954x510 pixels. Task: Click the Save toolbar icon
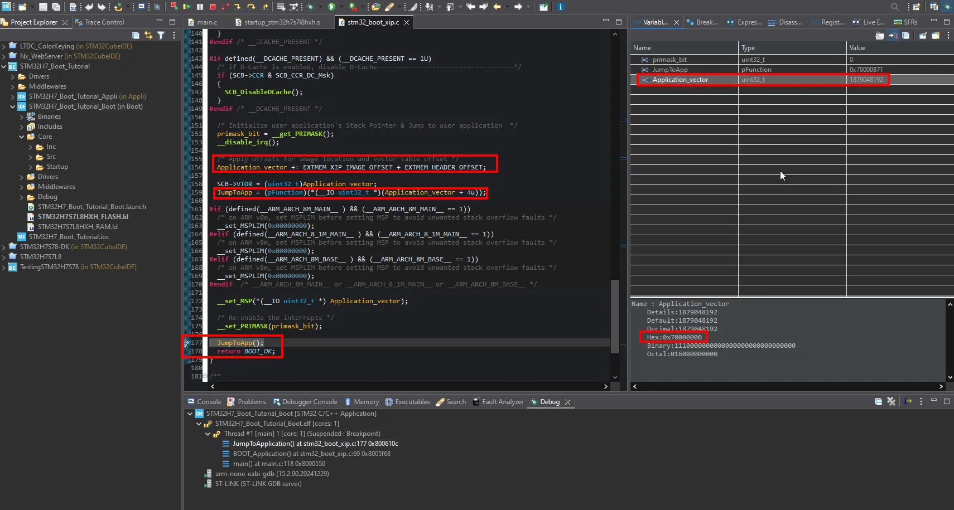(x=43, y=7)
